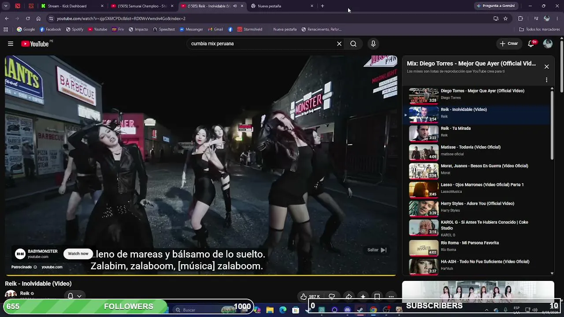564x317 pixels.
Task: Open the Spotify bookmark
Action: click(74, 29)
